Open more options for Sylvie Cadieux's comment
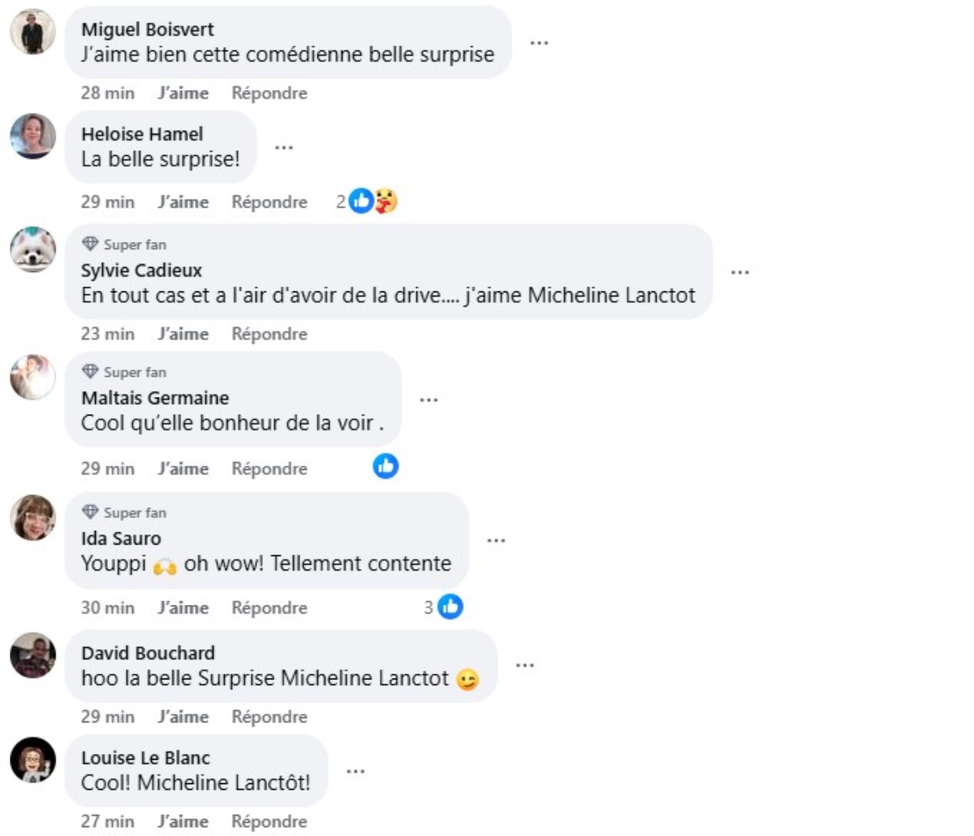This screenshot has height=836, width=974. pyautogui.click(x=739, y=272)
